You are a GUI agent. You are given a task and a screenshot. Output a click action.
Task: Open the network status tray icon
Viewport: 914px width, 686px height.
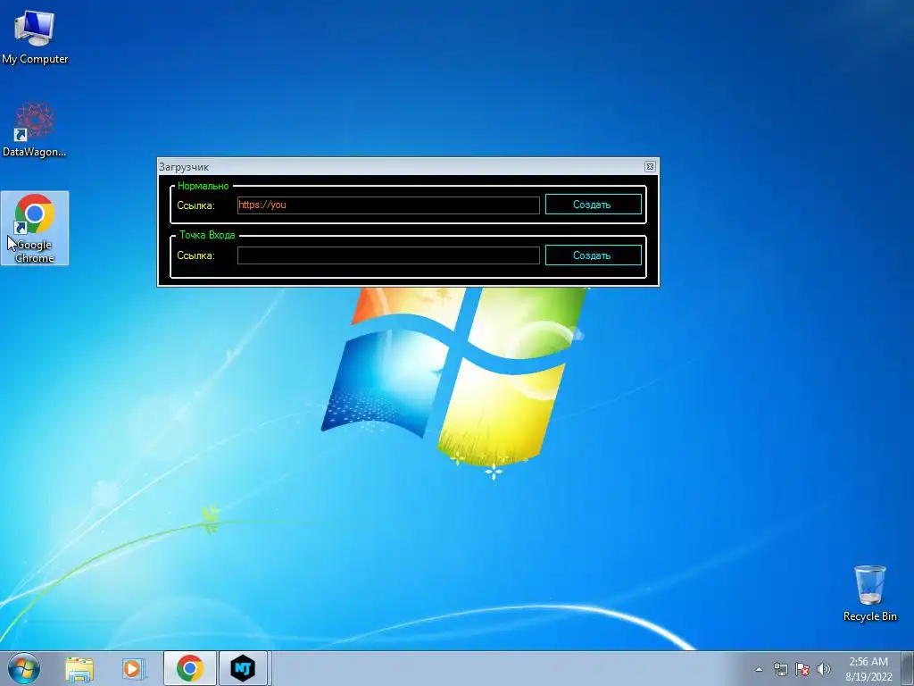pyautogui.click(x=780, y=669)
